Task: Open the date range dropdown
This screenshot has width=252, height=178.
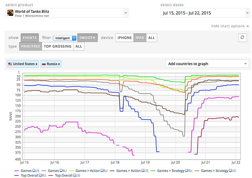Action: pyautogui.click(x=205, y=13)
